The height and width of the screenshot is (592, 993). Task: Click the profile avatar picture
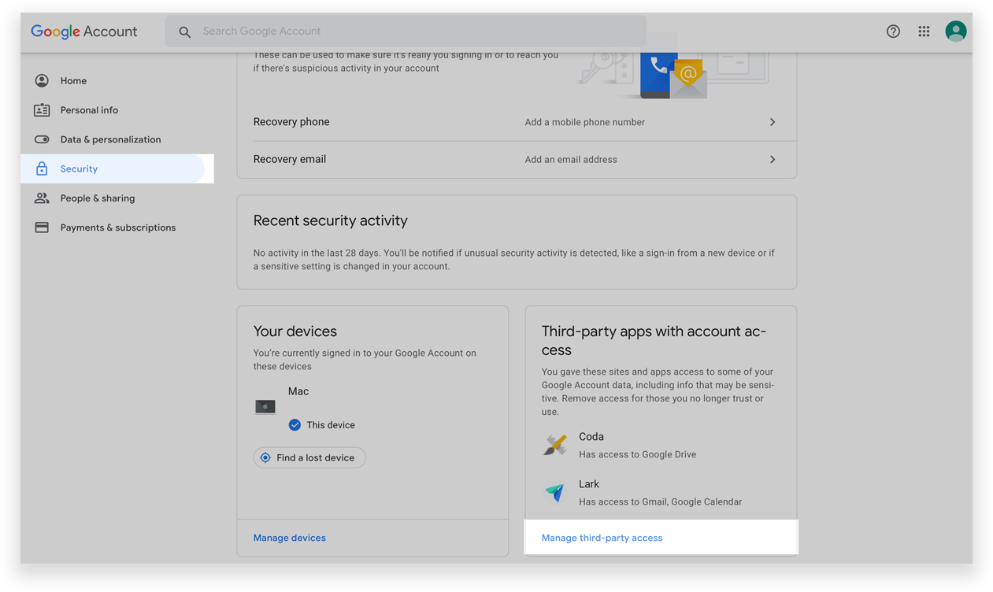955,31
